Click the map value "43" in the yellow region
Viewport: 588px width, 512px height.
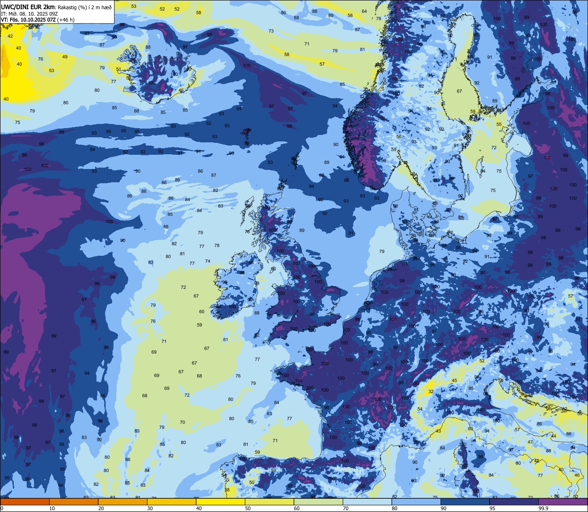pyautogui.click(x=438, y=431)
